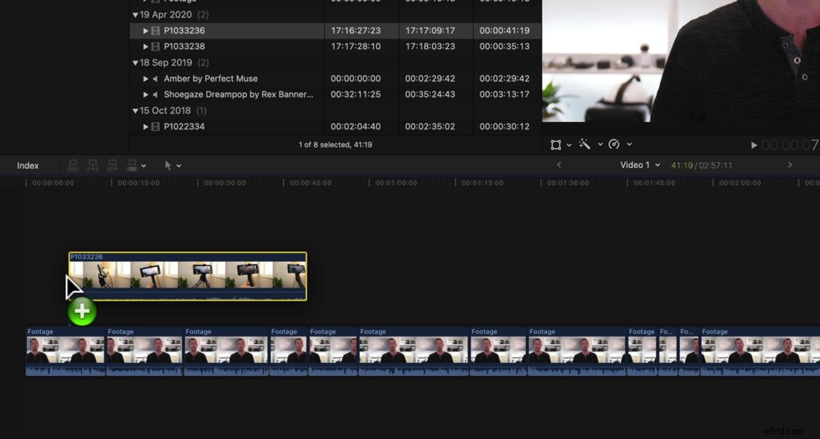
Task: Click the audio speaker icon beside Shoegaze Dreampop
Action: [x=155, y=94]
